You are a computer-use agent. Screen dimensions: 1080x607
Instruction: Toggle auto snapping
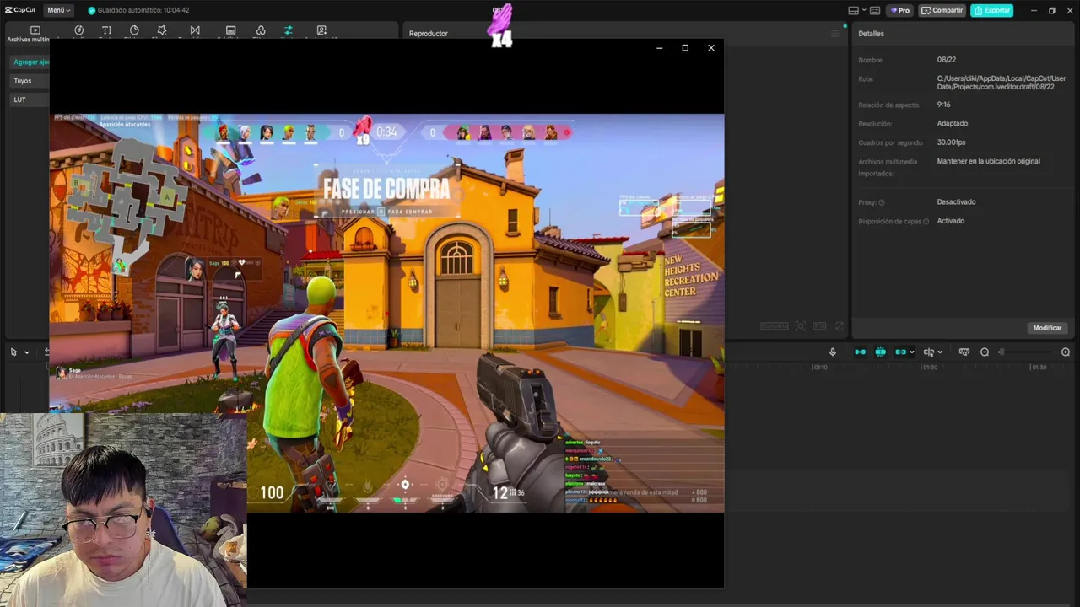pyautogui.click(x=880, y=352)
